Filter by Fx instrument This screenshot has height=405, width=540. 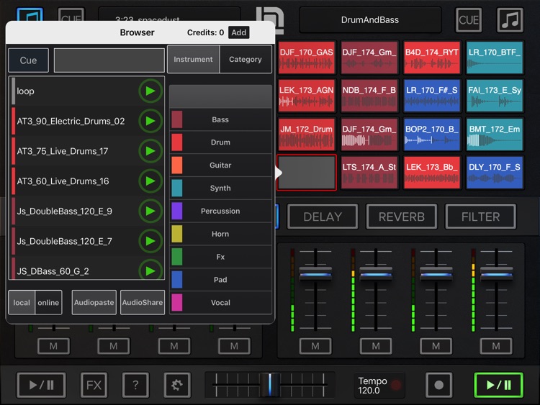pyautogui.click(x=220, y=257)
